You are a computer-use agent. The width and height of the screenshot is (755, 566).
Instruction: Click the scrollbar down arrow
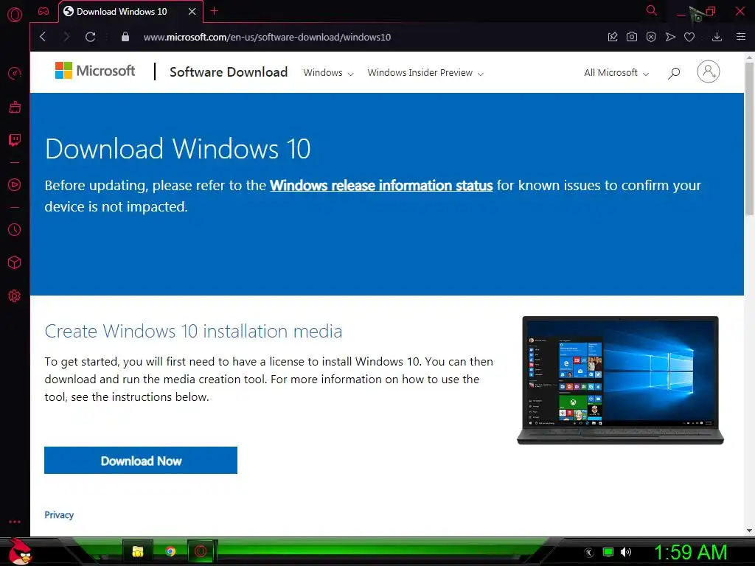[749, 531]
